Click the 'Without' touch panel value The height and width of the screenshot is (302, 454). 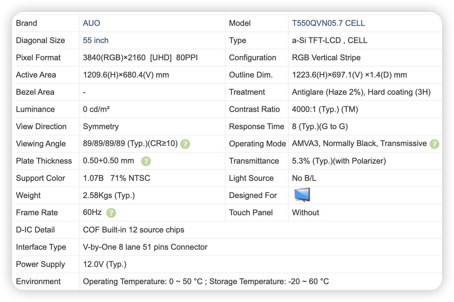305,213
